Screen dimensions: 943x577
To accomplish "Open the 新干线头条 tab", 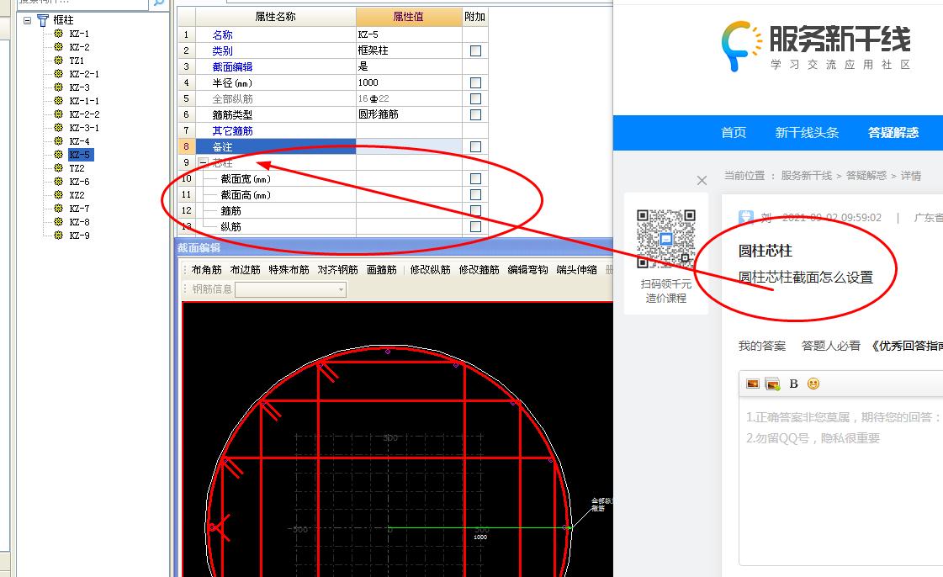I will pos(807,133).
